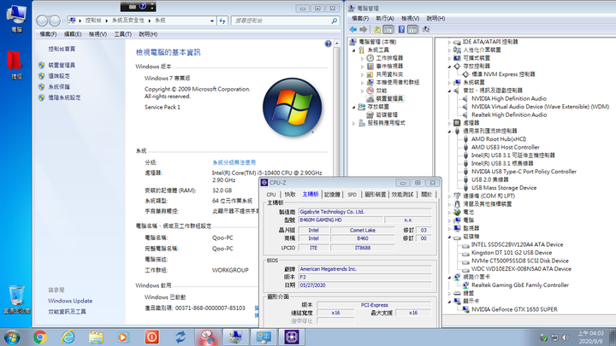
Task: Collapse the sound, video and game controllers node
Action: [449, 91]
